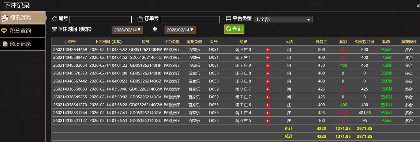Image resolution: width=420 pixels, height=142 pixels.
Task: Open the start date picker 2026/02/14
Action: point(127,30)
